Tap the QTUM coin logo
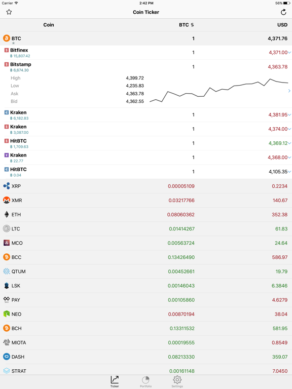Viewport: 292px width, 389px height. click(7, 271)
